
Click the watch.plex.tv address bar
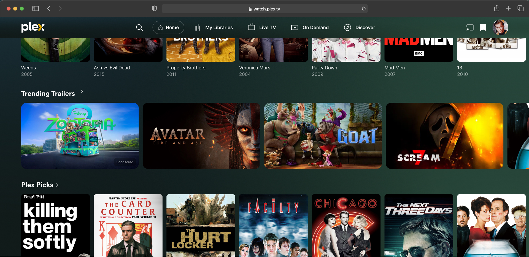click(264, 9)
